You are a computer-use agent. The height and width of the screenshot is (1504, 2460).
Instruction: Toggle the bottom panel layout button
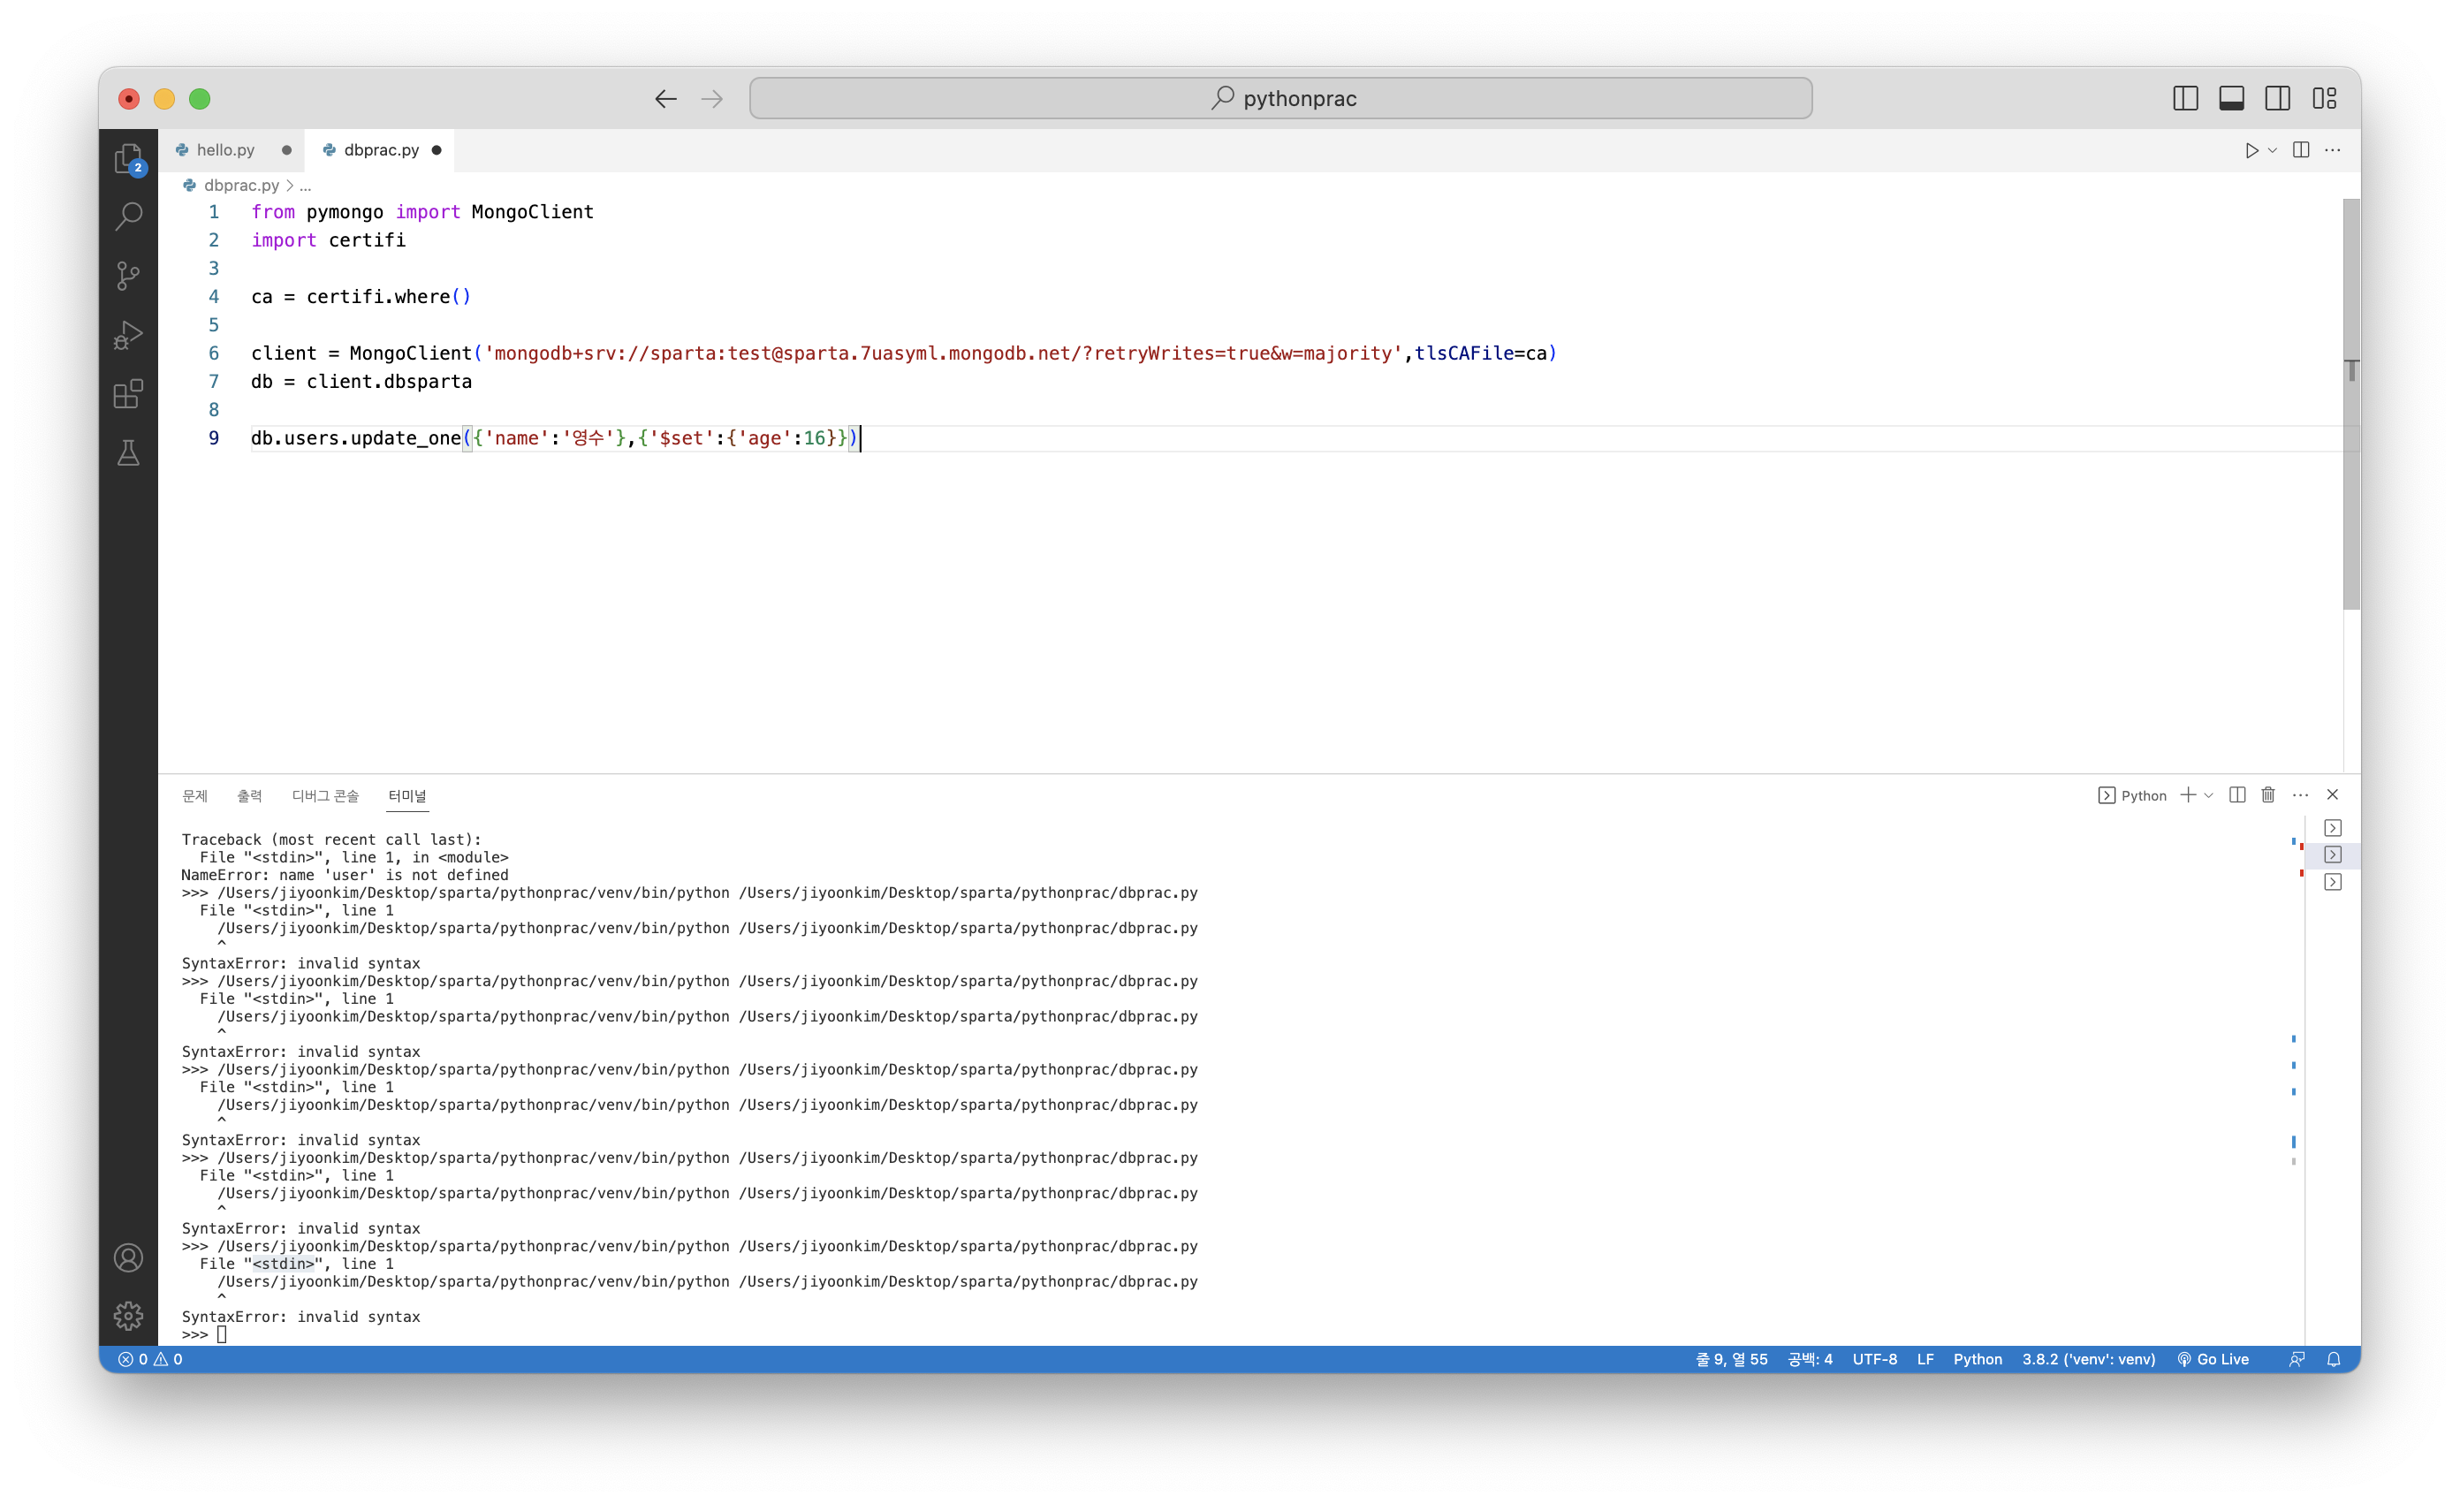coord(2231,98)
